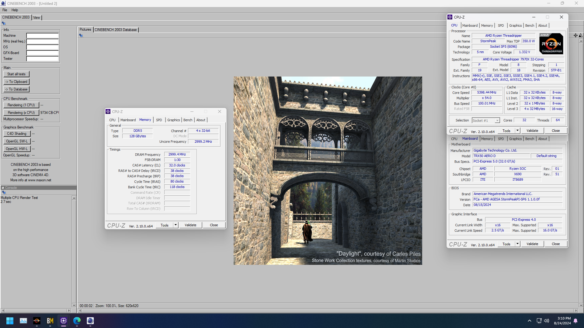584x328 pixels.
Task: Run the C4D Shading test
Action: (17, 134)
